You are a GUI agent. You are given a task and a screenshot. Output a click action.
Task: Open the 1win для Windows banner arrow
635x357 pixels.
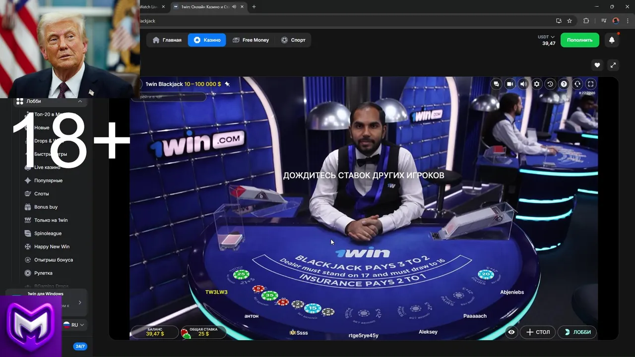(x=80, y=302)
